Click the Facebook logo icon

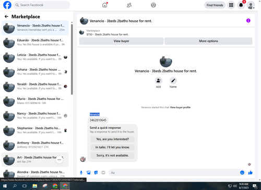[x=7, y=5]
